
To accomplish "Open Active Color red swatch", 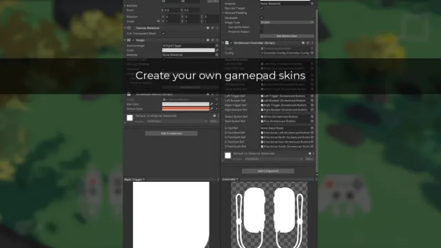I will point(185,109).
